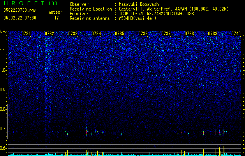Click the 0740 time marker
This screenshot has height=156, width=245.
tap(236, 34)
